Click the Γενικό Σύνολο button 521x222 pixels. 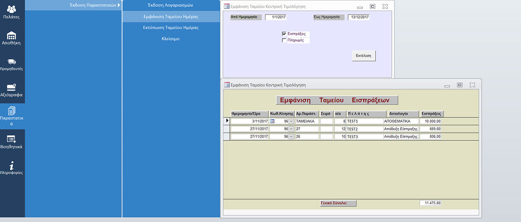click(338, 203)
